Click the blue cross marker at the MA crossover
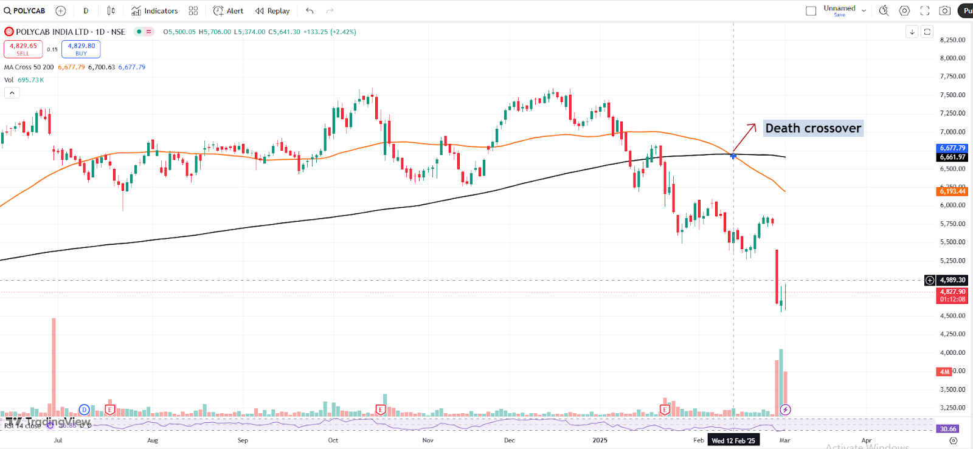The image size is (973, 449). click(733, 156)
